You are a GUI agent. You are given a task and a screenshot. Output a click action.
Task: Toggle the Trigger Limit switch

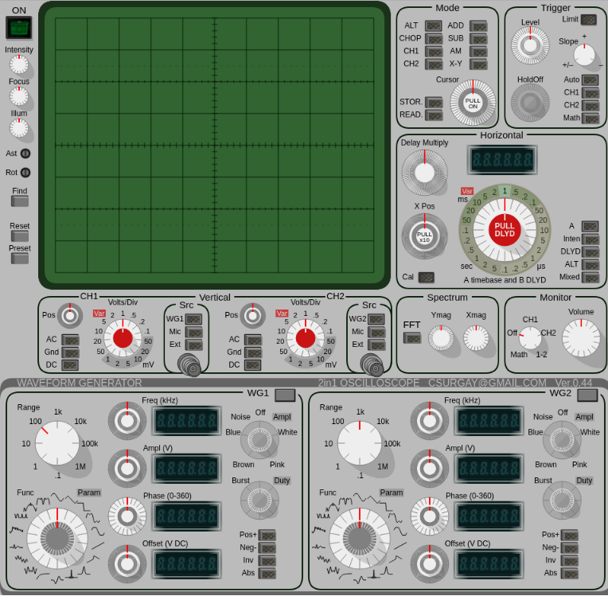click(x=589, y=19)
